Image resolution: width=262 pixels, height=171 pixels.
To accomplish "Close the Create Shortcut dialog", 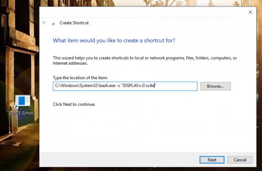I will pyautogui.click(x=250, y=12).
